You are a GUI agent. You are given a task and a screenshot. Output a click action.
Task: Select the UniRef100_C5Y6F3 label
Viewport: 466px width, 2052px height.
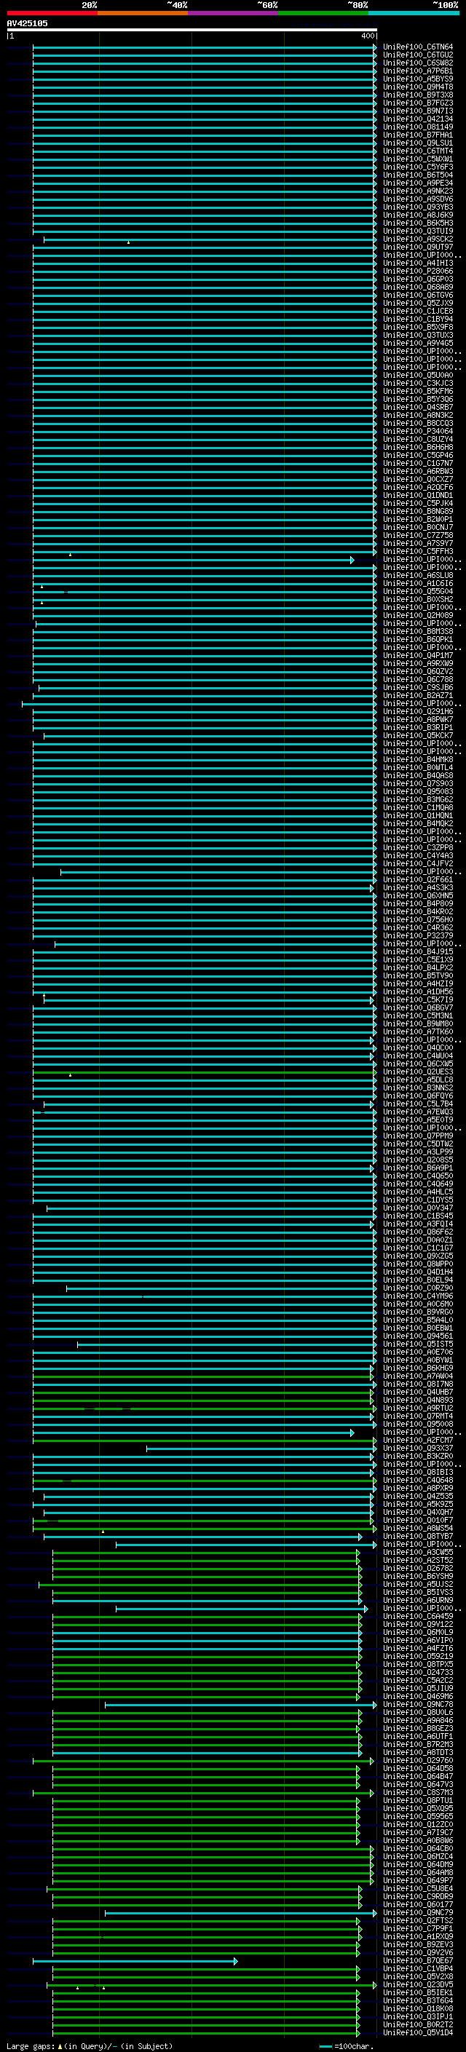tap(417, 167)
